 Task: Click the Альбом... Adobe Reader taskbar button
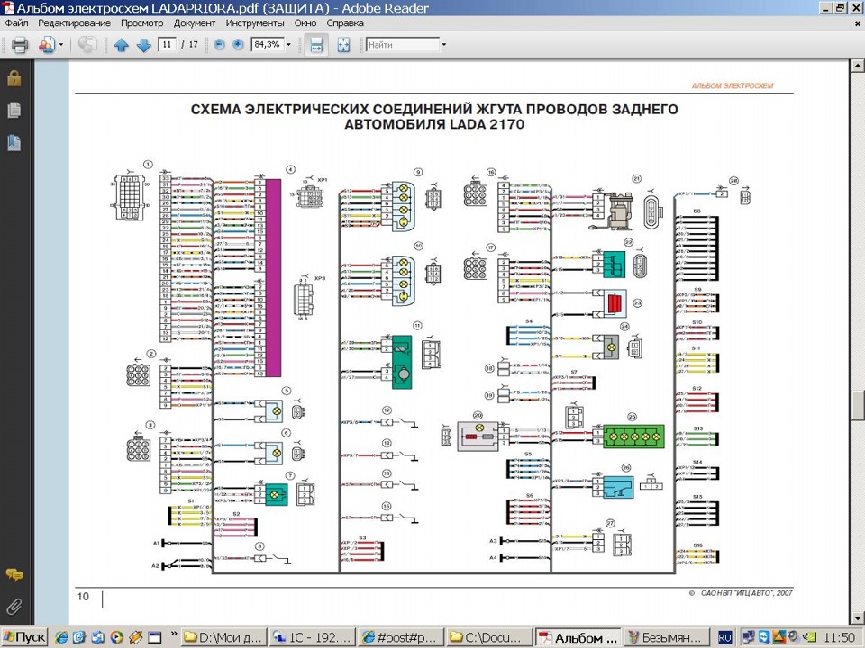click(578, 637)
